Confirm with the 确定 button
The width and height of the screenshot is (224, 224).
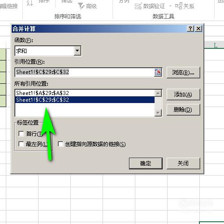(x=146, y=164)
